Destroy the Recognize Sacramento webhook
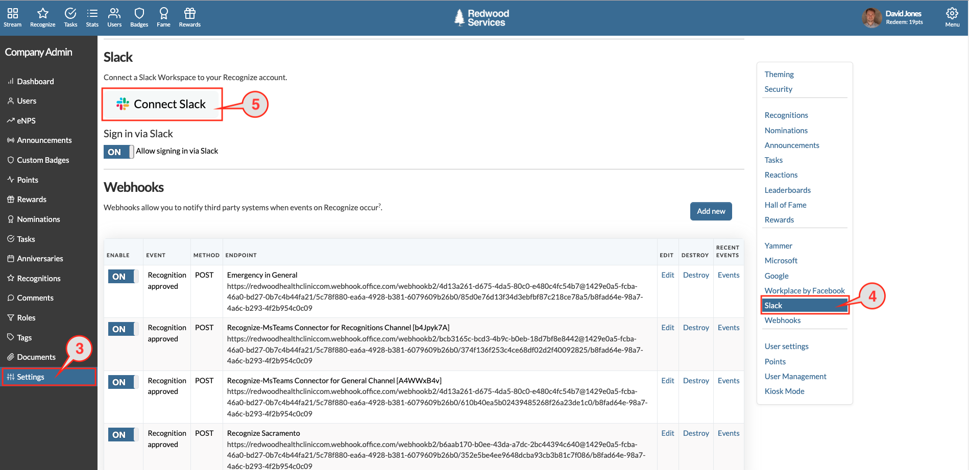Viewport: 969px width, 470px height. coord(696,433)
